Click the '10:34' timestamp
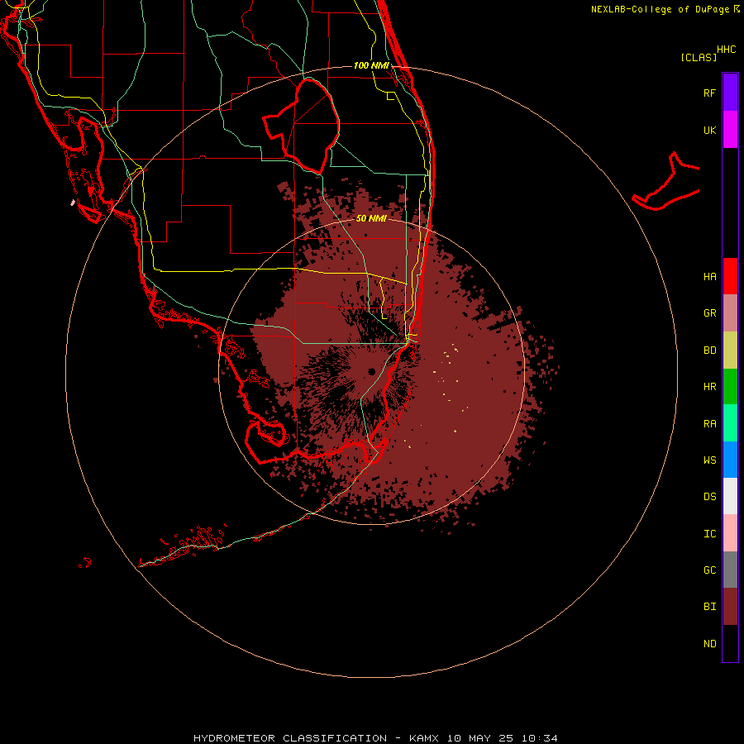The image size is (744, 744). (x=540, y=738)
